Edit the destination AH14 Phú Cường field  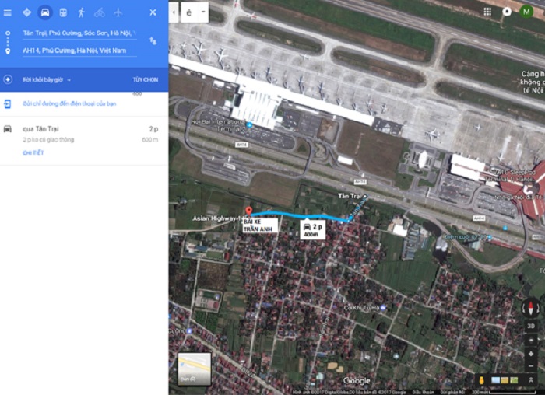pos(79,51)
